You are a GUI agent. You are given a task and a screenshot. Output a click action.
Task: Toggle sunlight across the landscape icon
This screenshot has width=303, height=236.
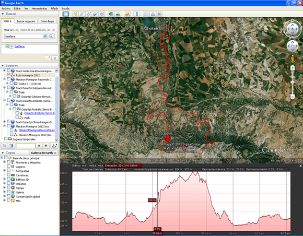(x=118, y=14)
